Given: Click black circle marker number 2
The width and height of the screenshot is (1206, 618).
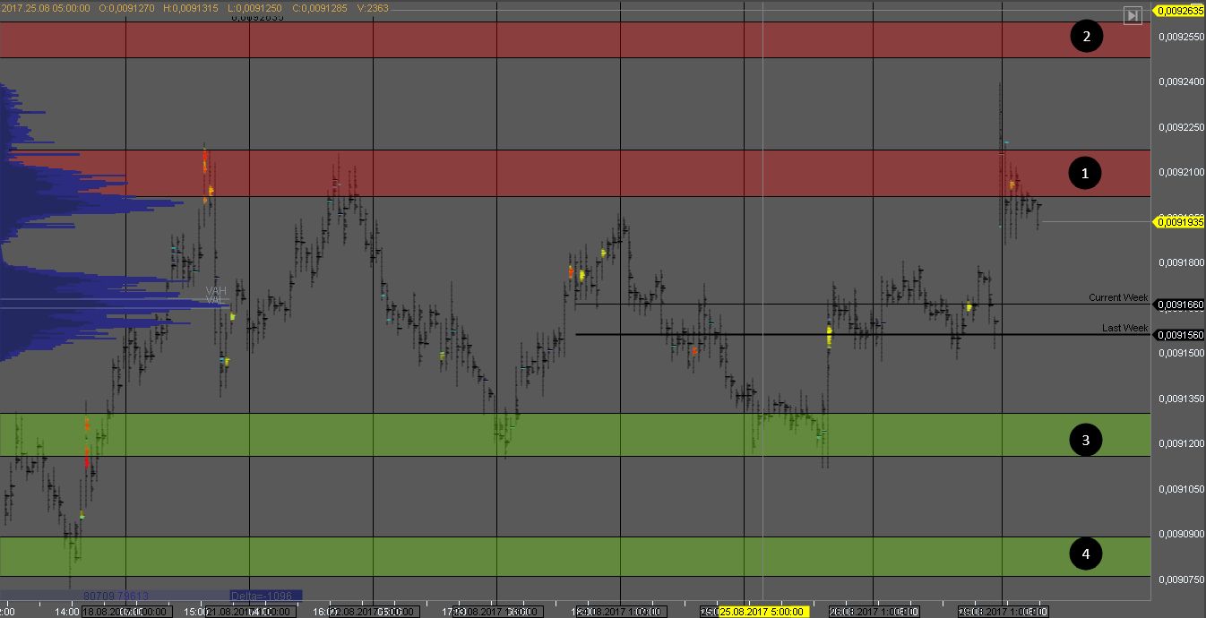Looking at the screenshot, I should tap(1086, 37).
